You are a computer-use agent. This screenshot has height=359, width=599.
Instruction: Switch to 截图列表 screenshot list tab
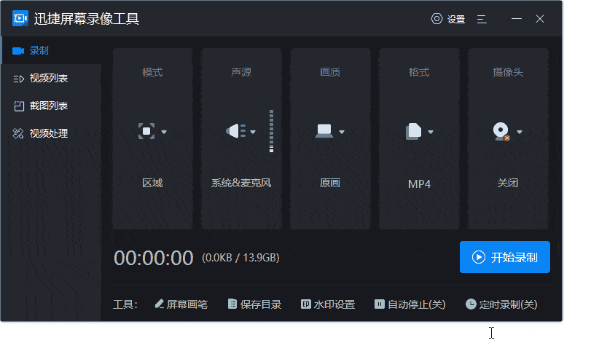pyautogui.click(x=48, y=106)
